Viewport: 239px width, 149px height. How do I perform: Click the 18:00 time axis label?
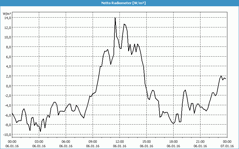(x=174, y=142)
